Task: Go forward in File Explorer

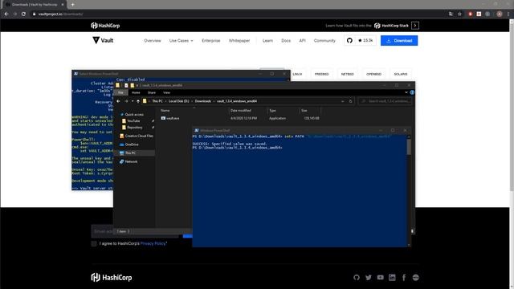Action: tap(126, 101)
